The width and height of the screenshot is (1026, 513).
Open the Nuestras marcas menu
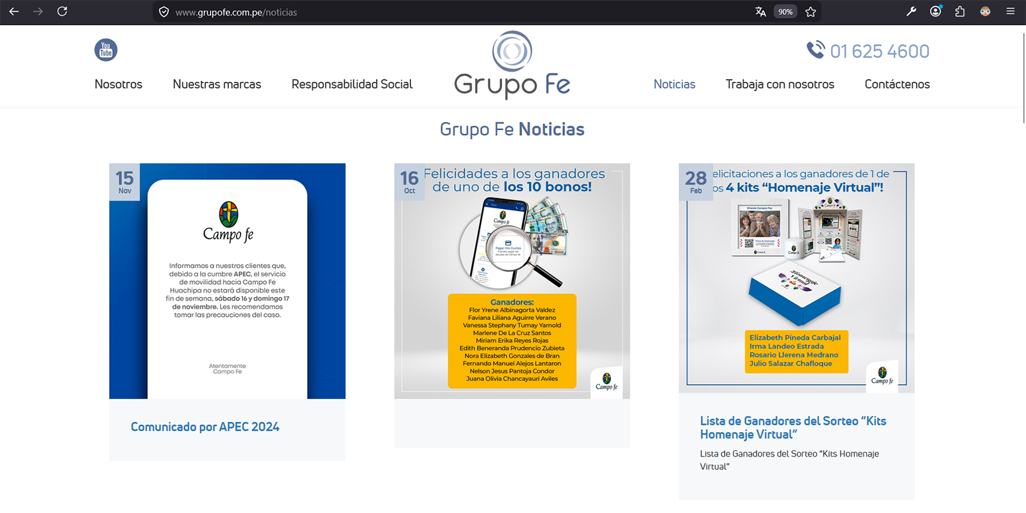pyautogui.click(x=217, y=84)
